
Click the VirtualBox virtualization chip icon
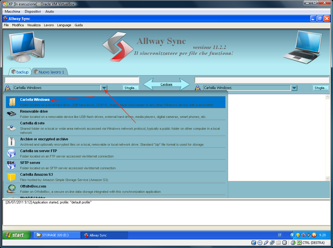click(285, 243)
